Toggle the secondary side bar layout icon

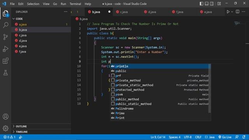click(x=212, y=3)
